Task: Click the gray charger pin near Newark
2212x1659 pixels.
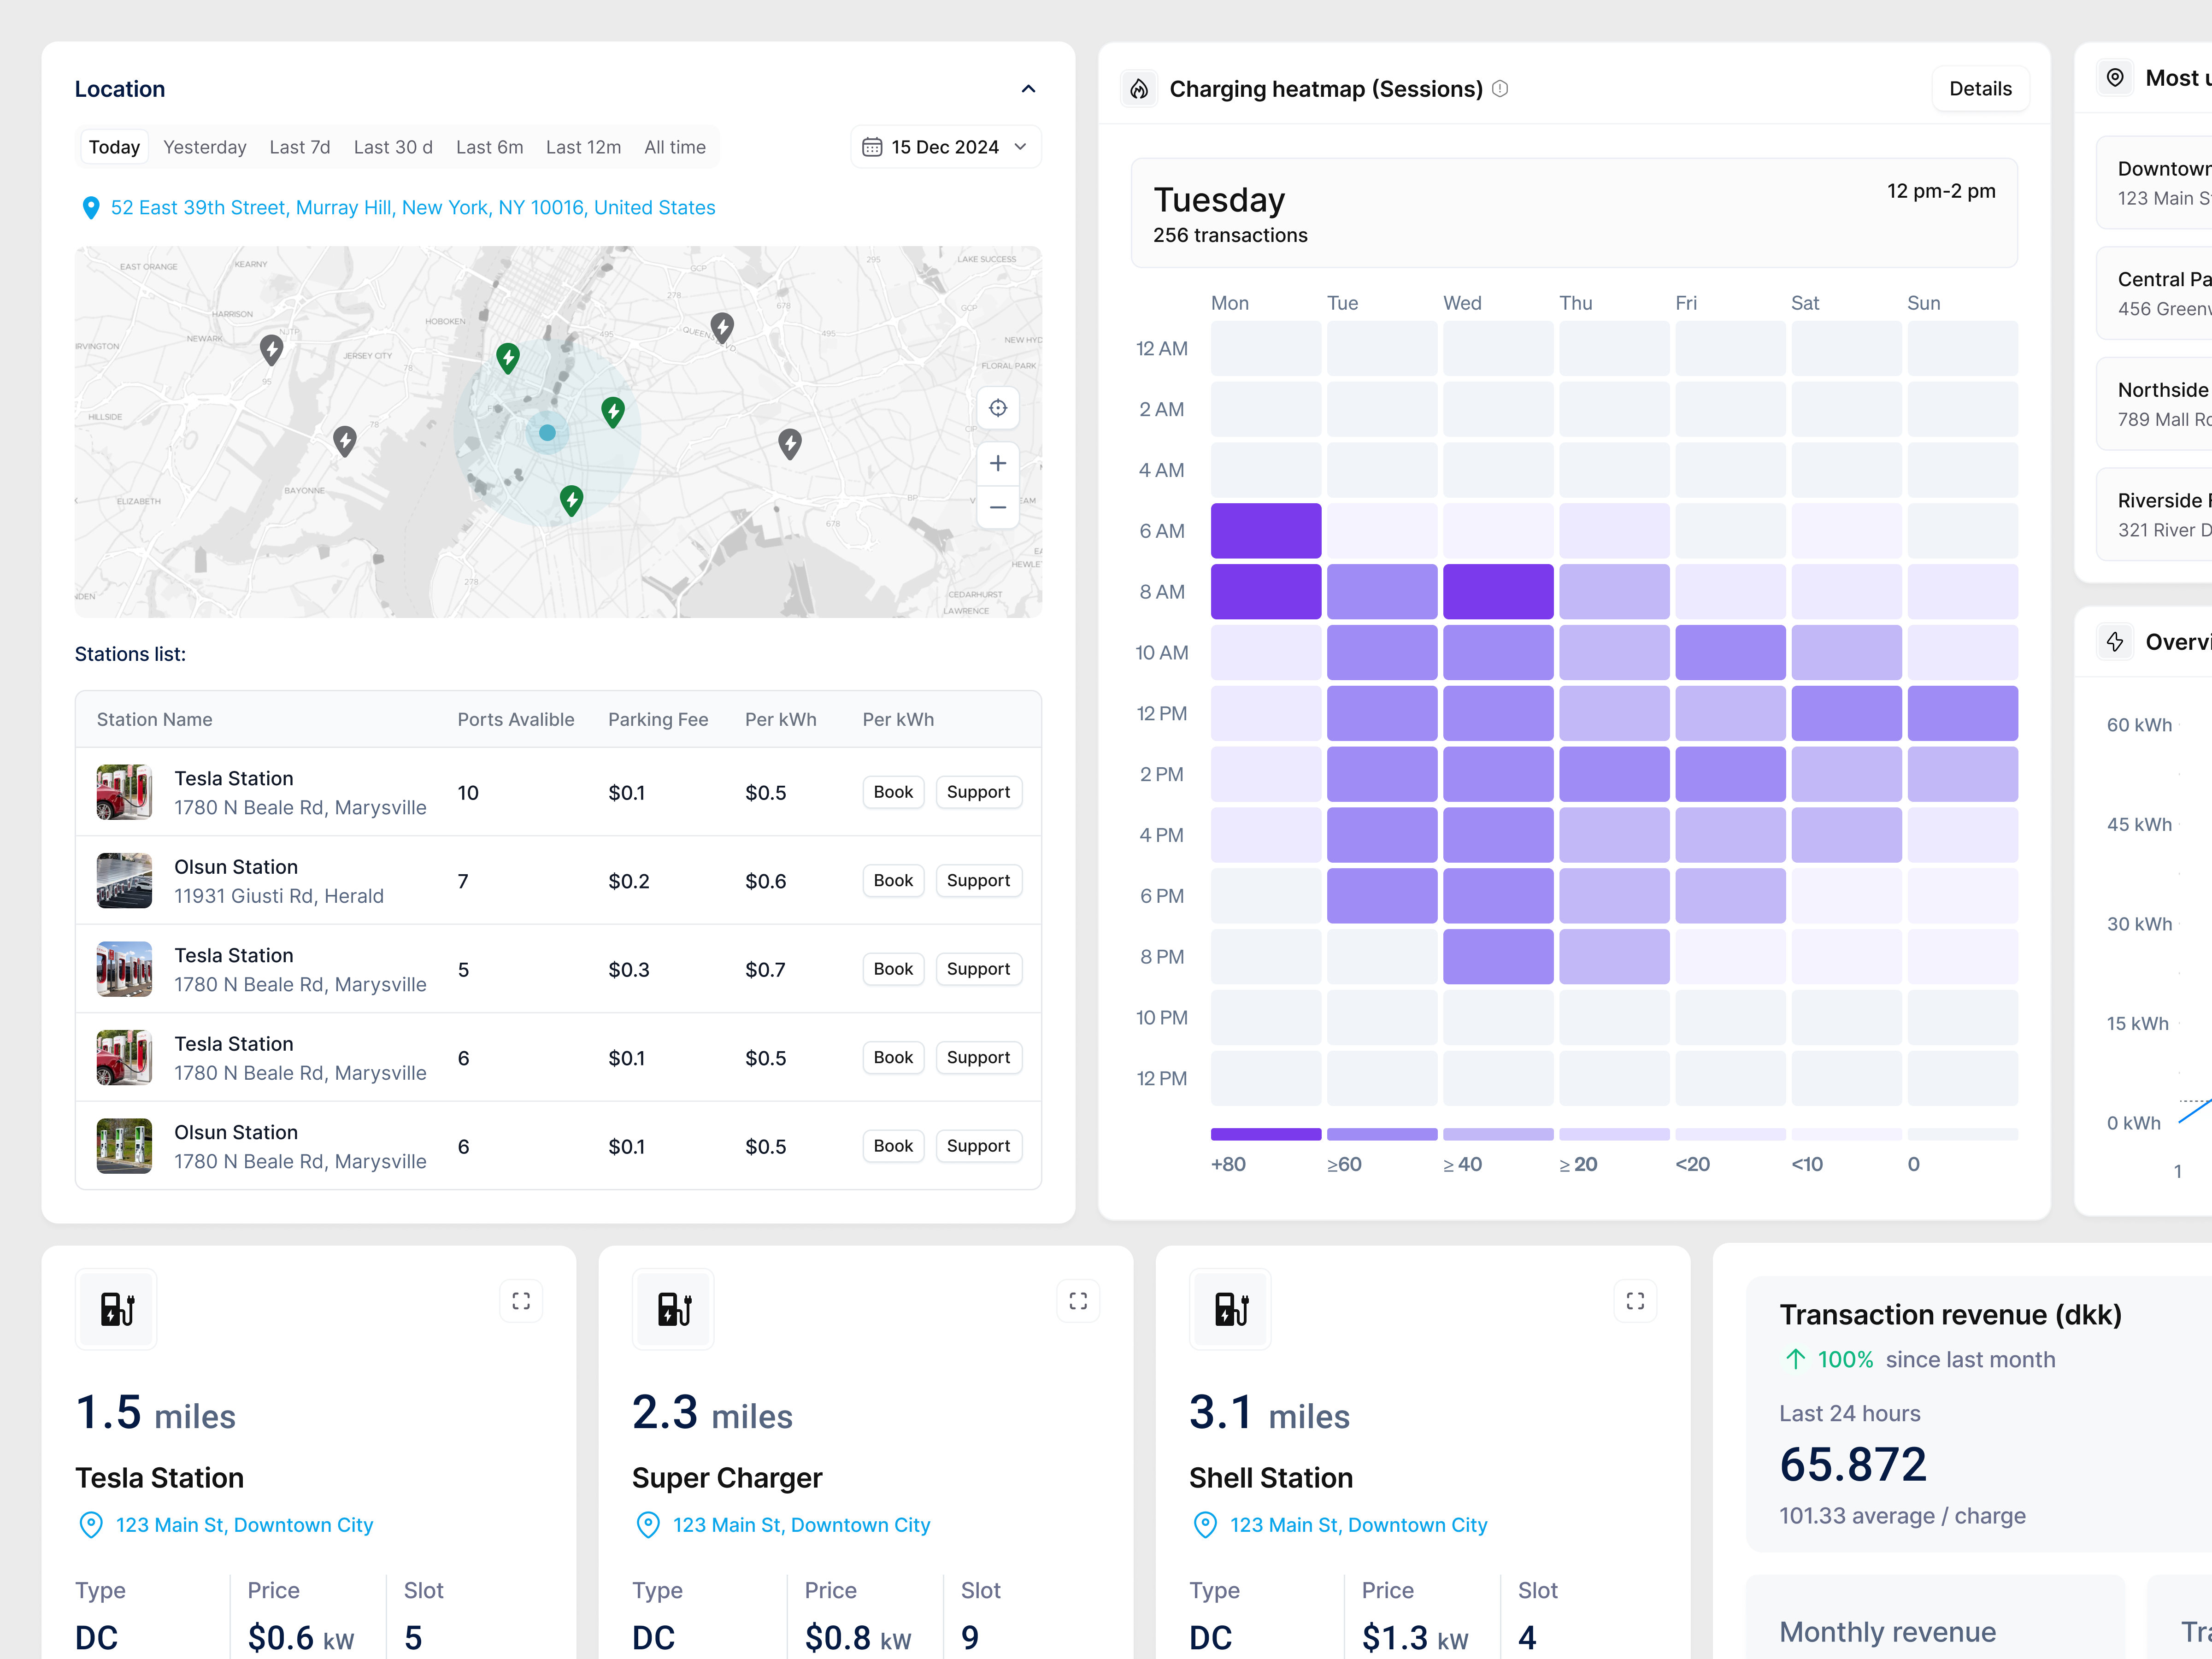Action: [271, 349]
